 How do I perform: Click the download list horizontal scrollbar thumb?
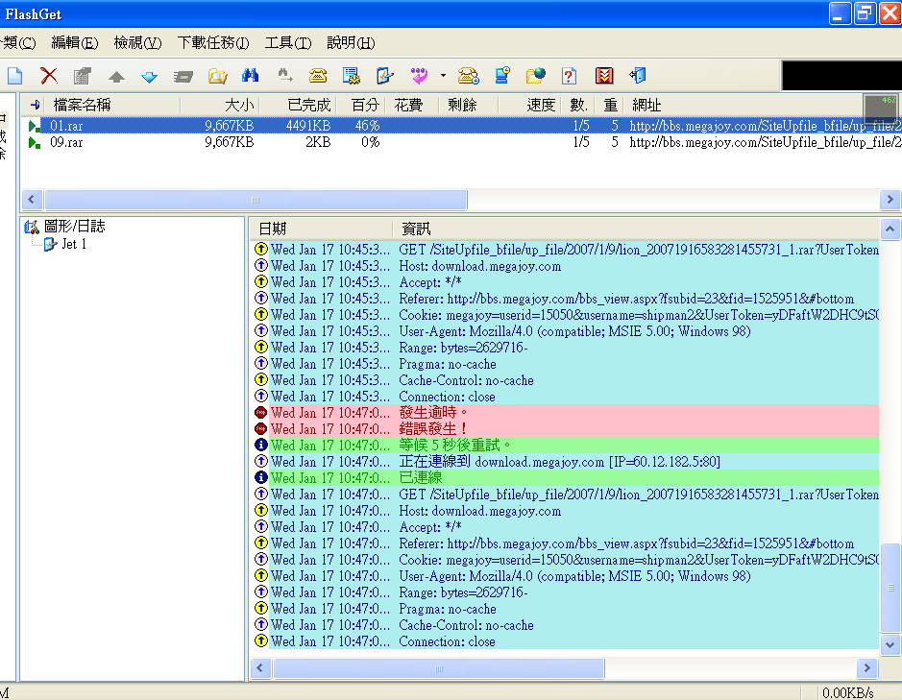click(256, 200)
